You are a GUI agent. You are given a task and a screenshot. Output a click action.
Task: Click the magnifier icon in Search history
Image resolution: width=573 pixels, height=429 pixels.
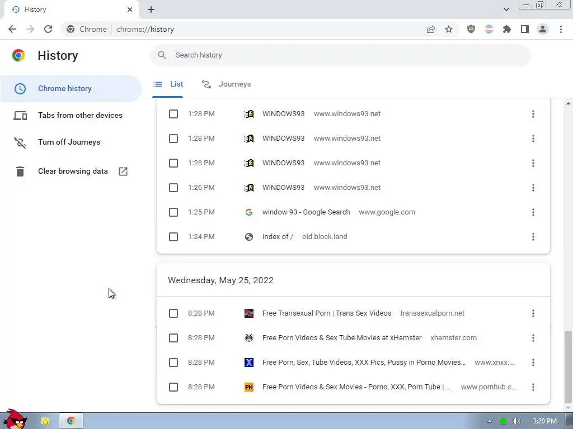(162, 55)
